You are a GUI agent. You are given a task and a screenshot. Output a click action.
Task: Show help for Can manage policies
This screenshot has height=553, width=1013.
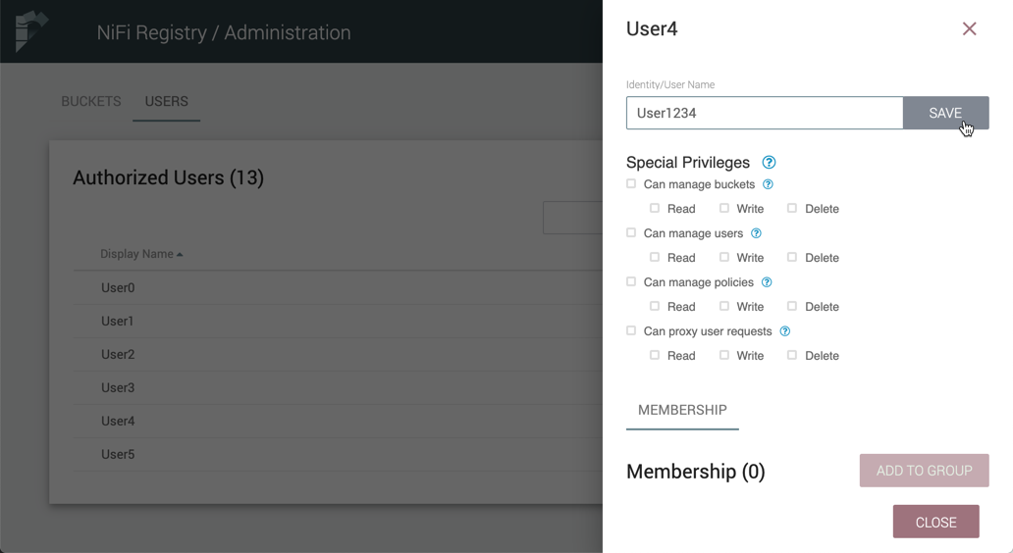coord(767,282)
